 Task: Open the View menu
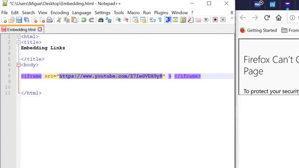[x=43, y=13]
